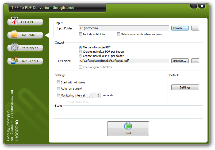Click the ellipsis button beside Input Folder
The height and width of the screenshot is (150, 215).
point(195,28)
